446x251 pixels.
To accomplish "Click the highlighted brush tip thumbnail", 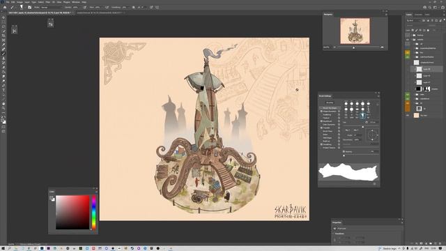I will (x=362, y=116).
